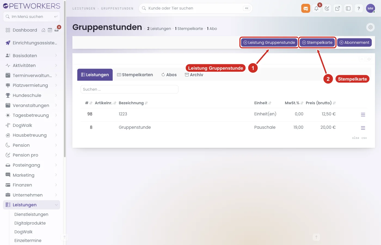This screenshot has width=381, height=245.
Task: Sort table by Einheit column
Action: coord(263,103)
